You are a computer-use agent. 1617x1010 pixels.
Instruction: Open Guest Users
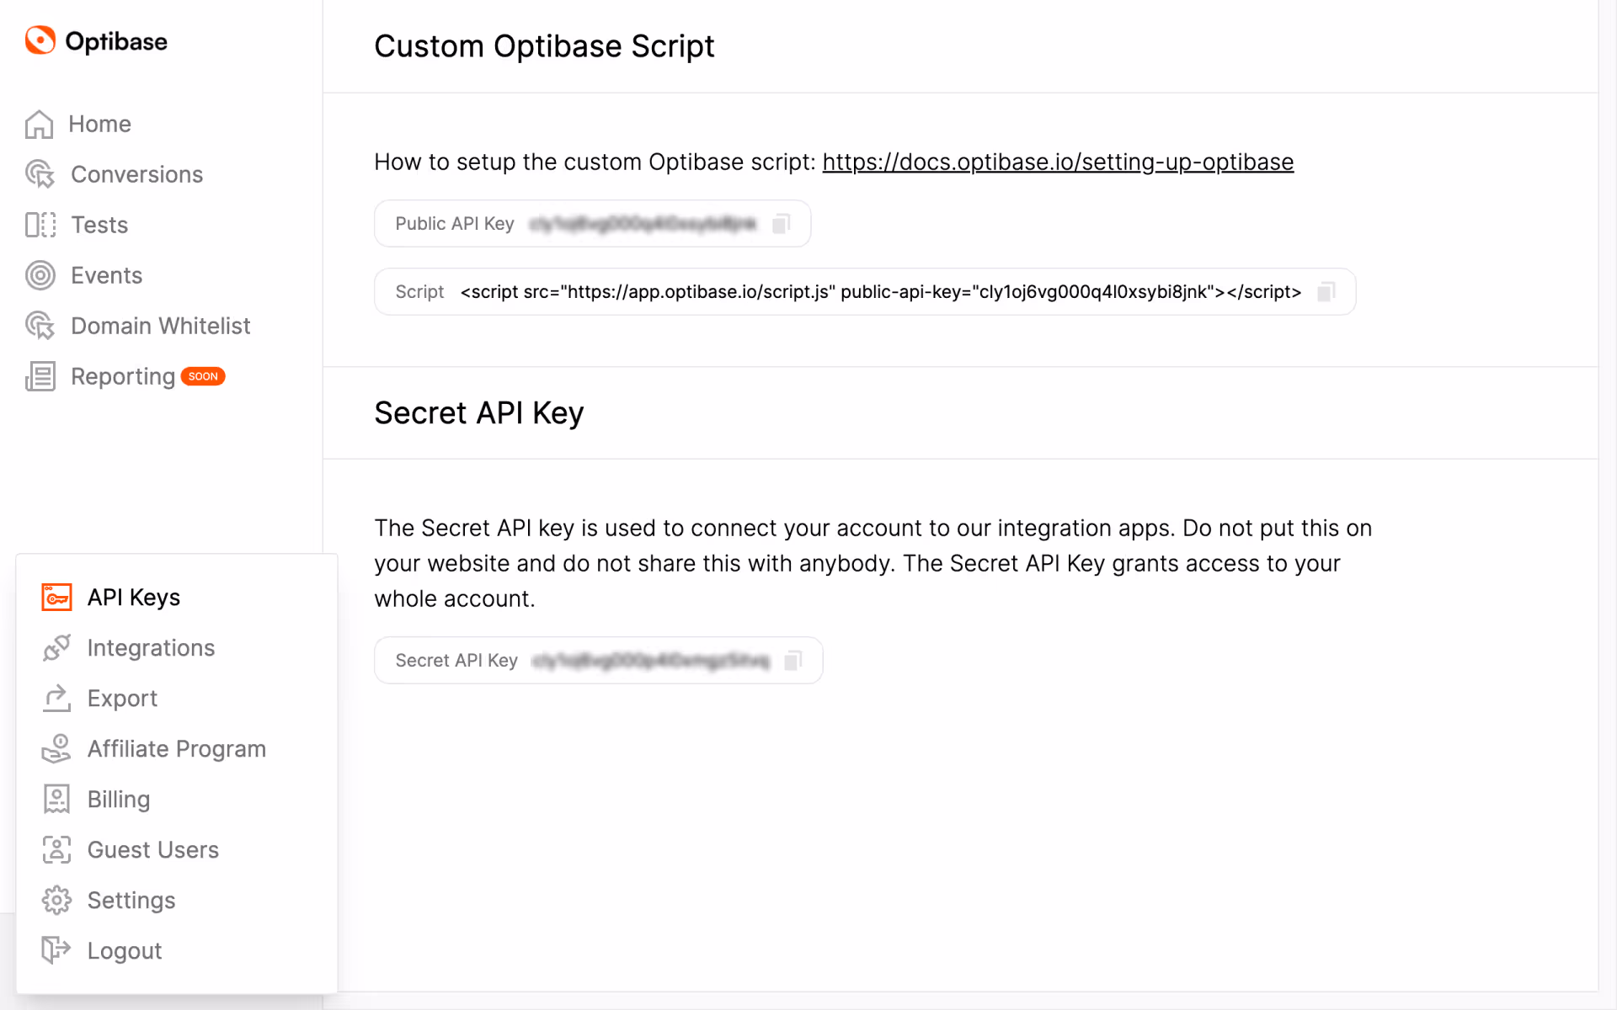[152, 849]
